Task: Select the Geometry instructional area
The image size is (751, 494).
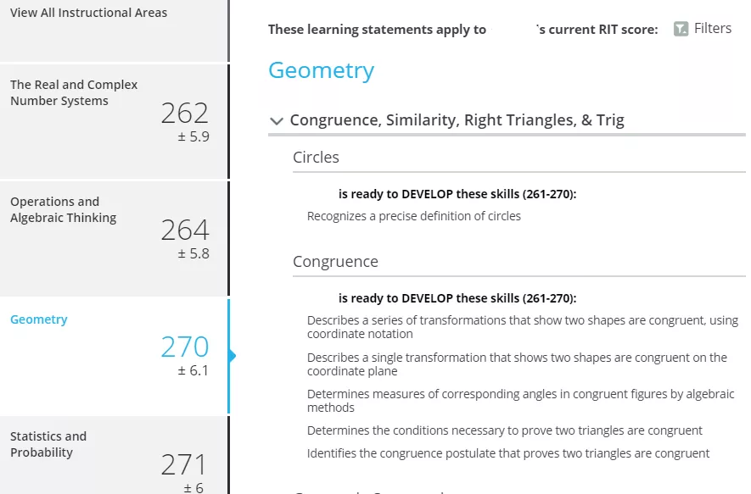Action: [114, 356]
